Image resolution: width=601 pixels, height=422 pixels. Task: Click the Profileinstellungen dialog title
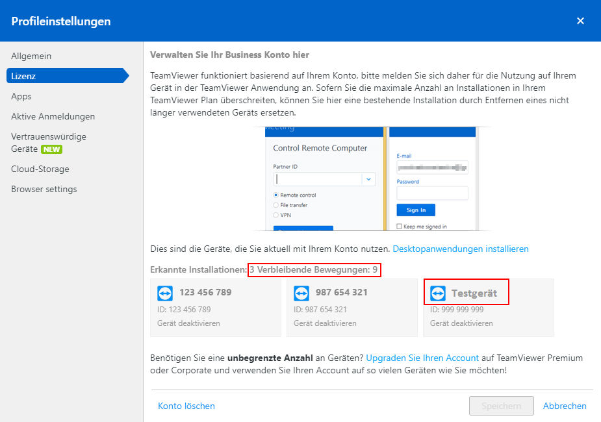tap(61, 21)
